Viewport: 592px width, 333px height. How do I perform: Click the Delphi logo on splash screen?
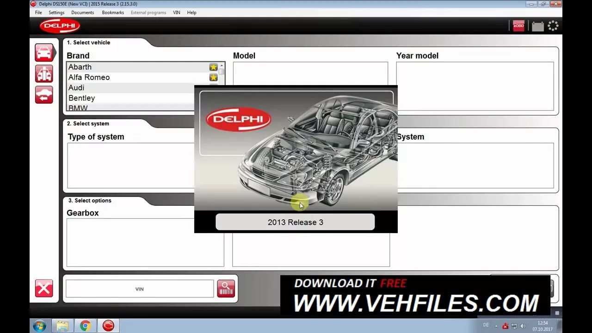238,120
